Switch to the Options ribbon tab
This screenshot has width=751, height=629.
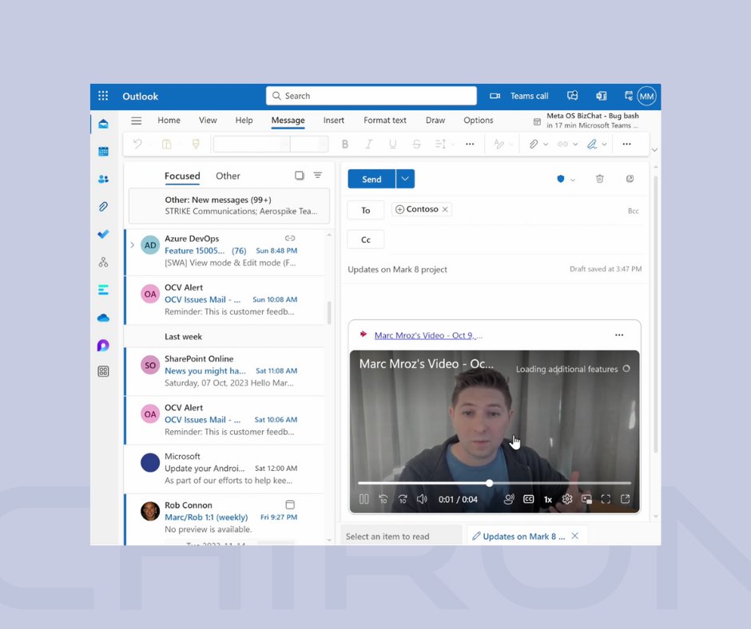478,121
